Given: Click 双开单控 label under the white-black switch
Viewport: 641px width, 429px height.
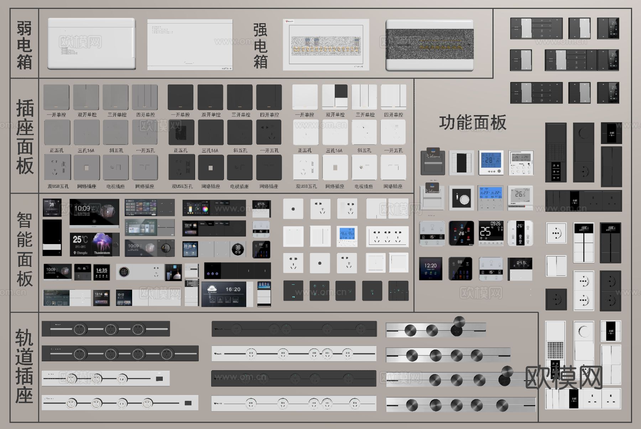Looking at the screenshot, I should point(335,115).
